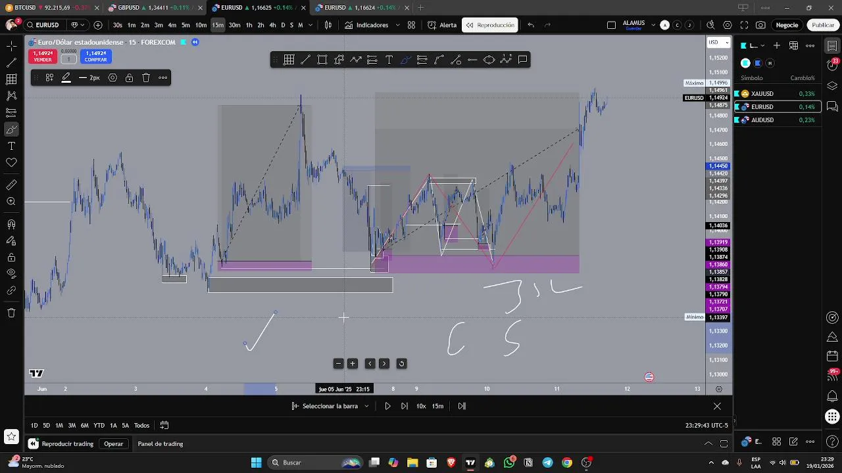Select the heart icons tool in left sidebar
This screenshot has width=842, height=473.
click(x=11, y=162)
